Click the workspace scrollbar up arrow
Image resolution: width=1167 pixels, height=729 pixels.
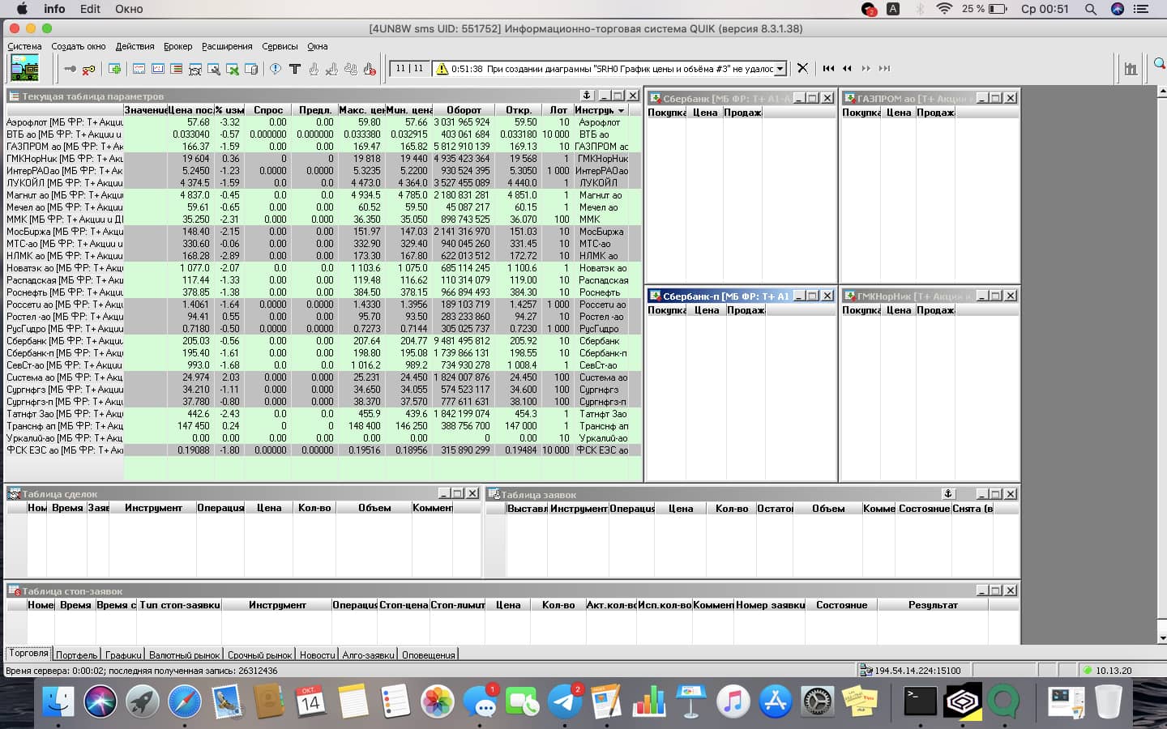point(1161,92)
